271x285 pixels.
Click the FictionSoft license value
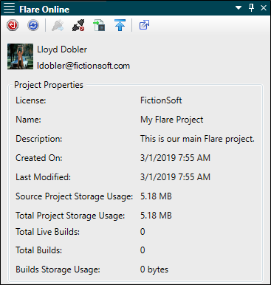point(161,100)
